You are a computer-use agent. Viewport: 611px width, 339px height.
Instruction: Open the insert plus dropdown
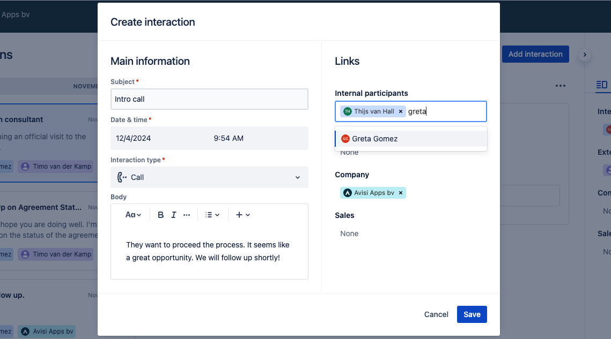[243, 215]
